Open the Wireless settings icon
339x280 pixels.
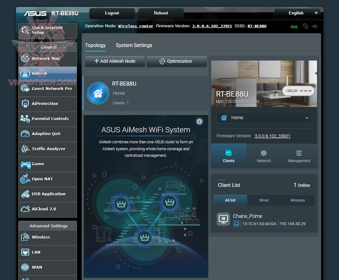point(25,237)
